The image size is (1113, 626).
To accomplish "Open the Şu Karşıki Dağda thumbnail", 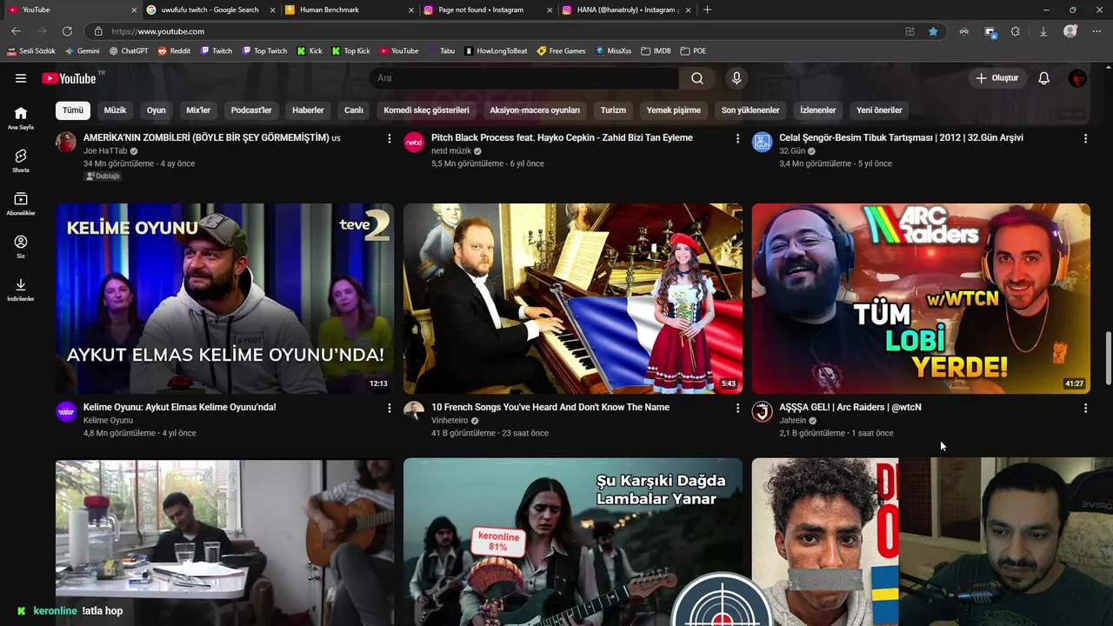I will [x=573, y=542].
